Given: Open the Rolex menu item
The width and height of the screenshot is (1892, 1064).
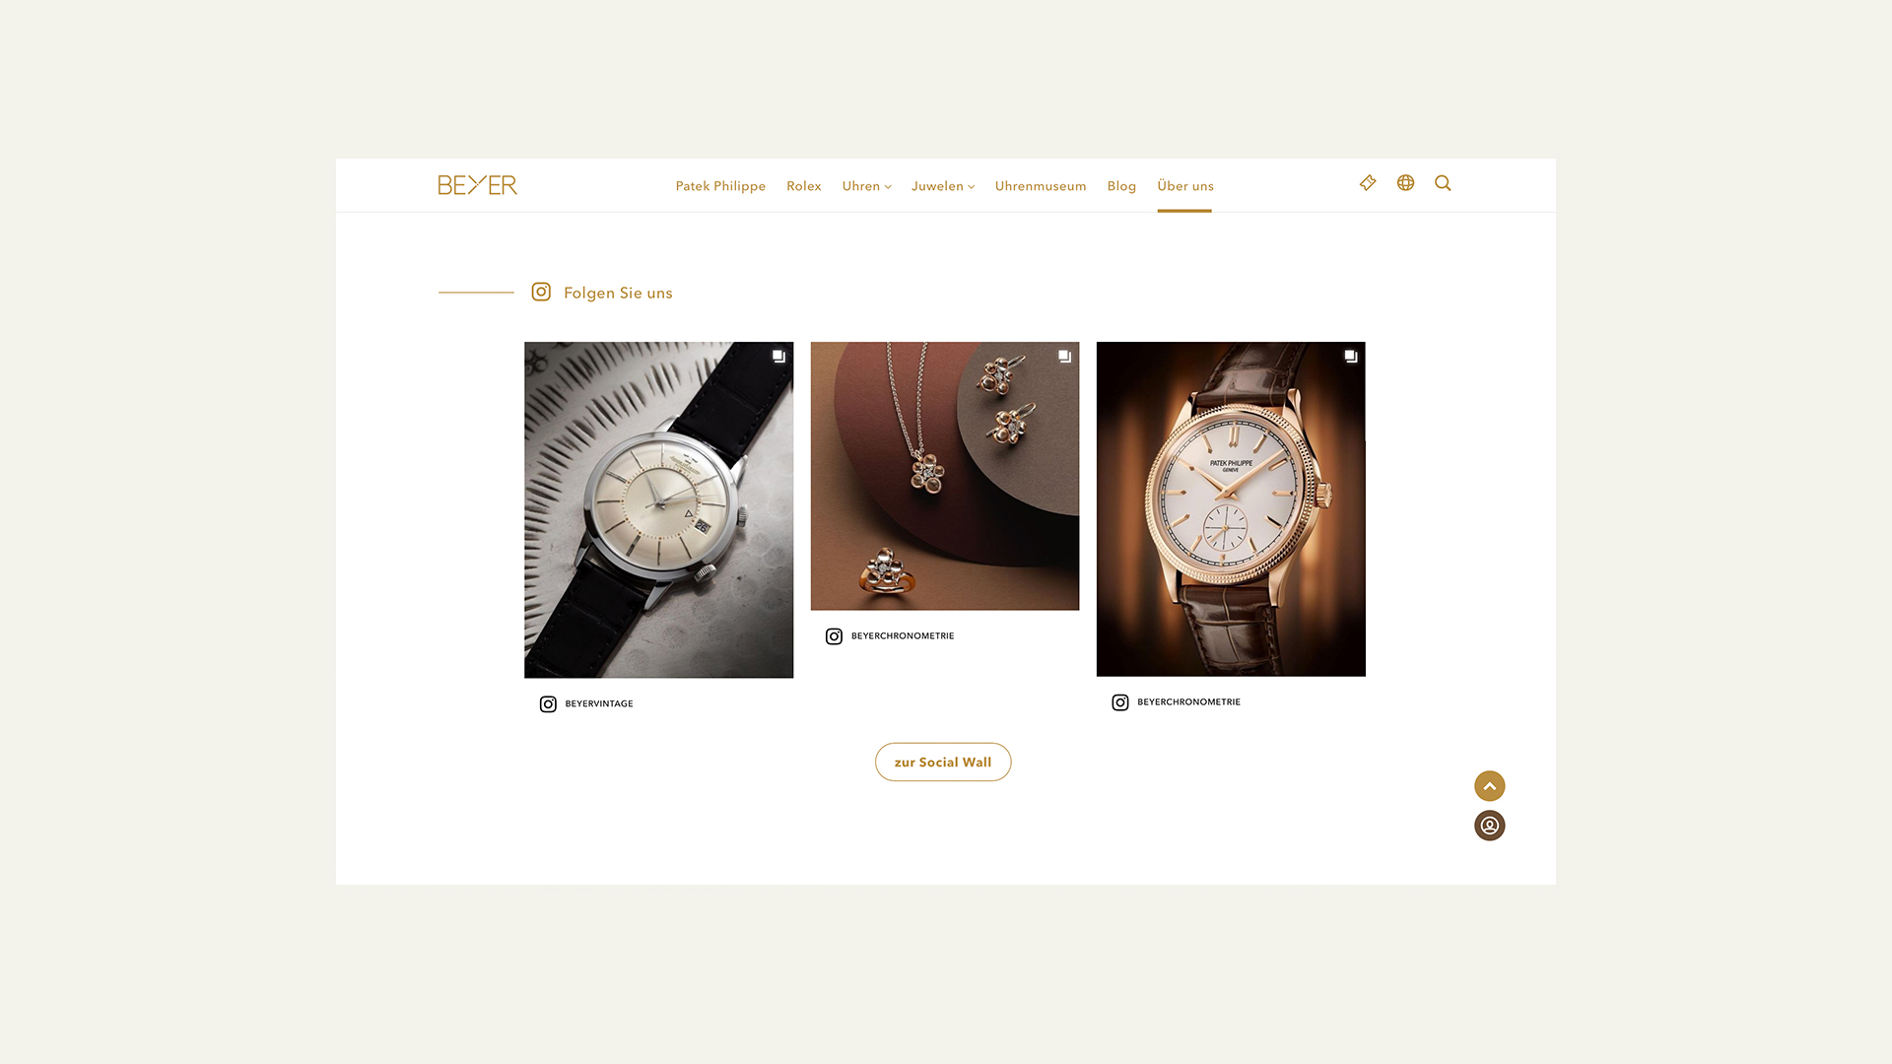Looking at the screenshot, I should coord(803,186).
